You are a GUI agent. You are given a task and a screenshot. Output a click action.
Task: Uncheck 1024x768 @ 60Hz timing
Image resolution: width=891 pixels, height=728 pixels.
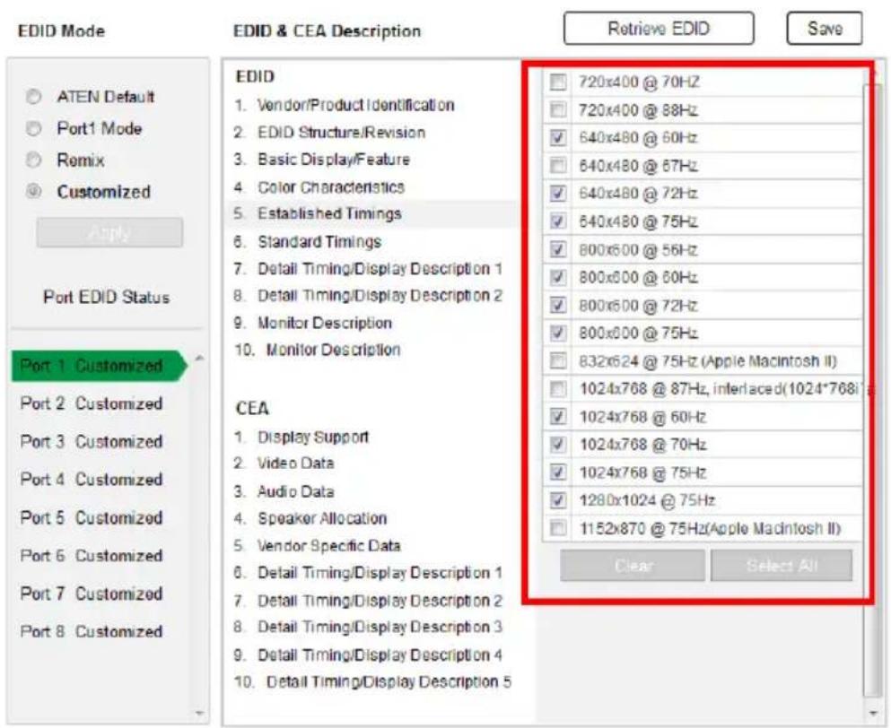(x=558, y=417)
